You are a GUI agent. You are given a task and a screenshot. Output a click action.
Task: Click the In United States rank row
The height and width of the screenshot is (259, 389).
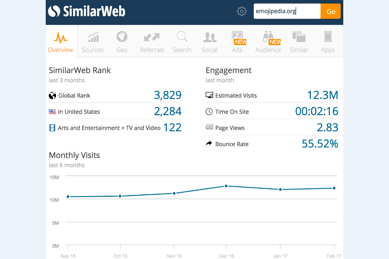115,112
